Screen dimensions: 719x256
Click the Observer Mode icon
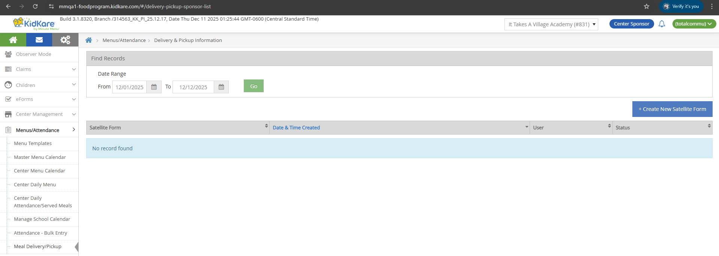pyautogui.click(x=8, y=54)
